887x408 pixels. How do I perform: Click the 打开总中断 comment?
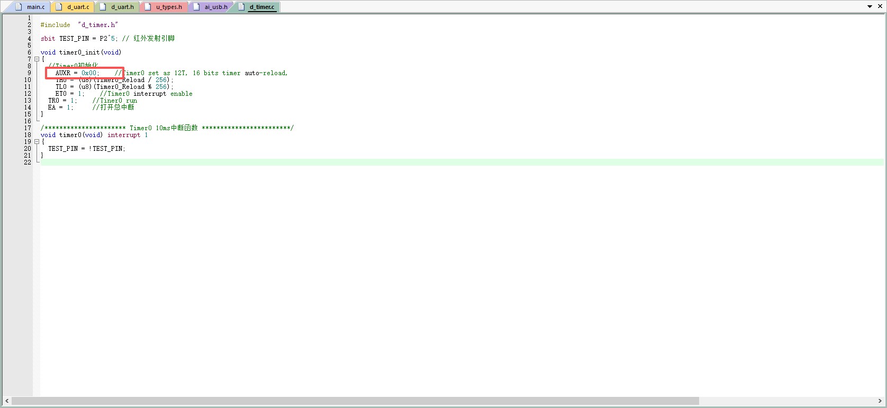(114, 107)
